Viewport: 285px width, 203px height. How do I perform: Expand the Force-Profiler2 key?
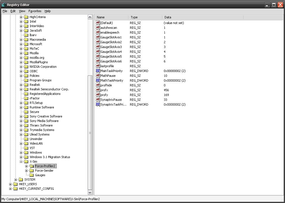[27, 166]
